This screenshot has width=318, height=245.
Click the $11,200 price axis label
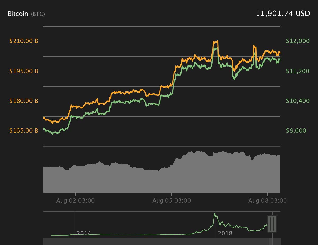(x=298, y=71)
